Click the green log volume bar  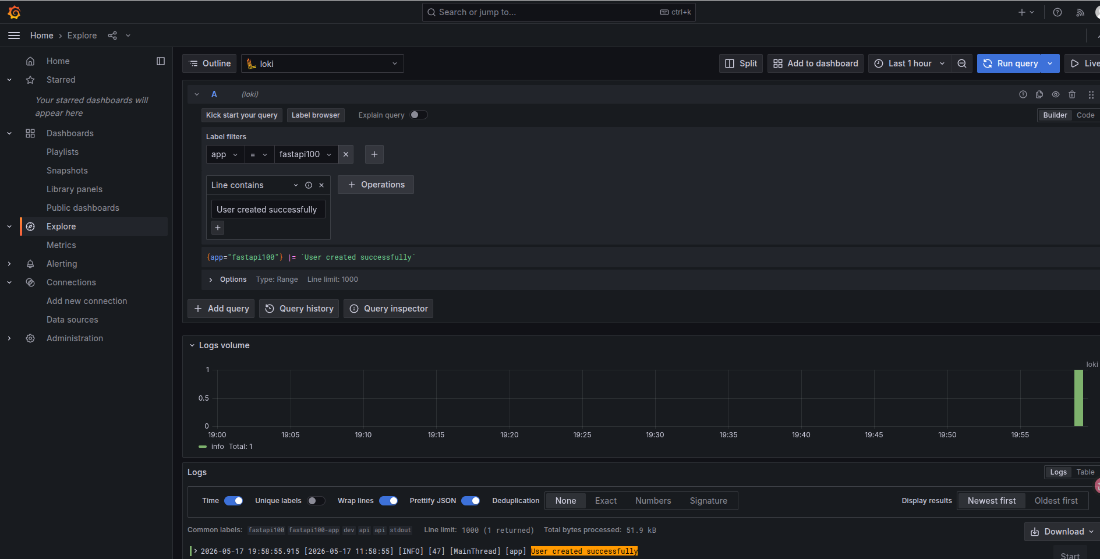click(x=1078, y=398)
